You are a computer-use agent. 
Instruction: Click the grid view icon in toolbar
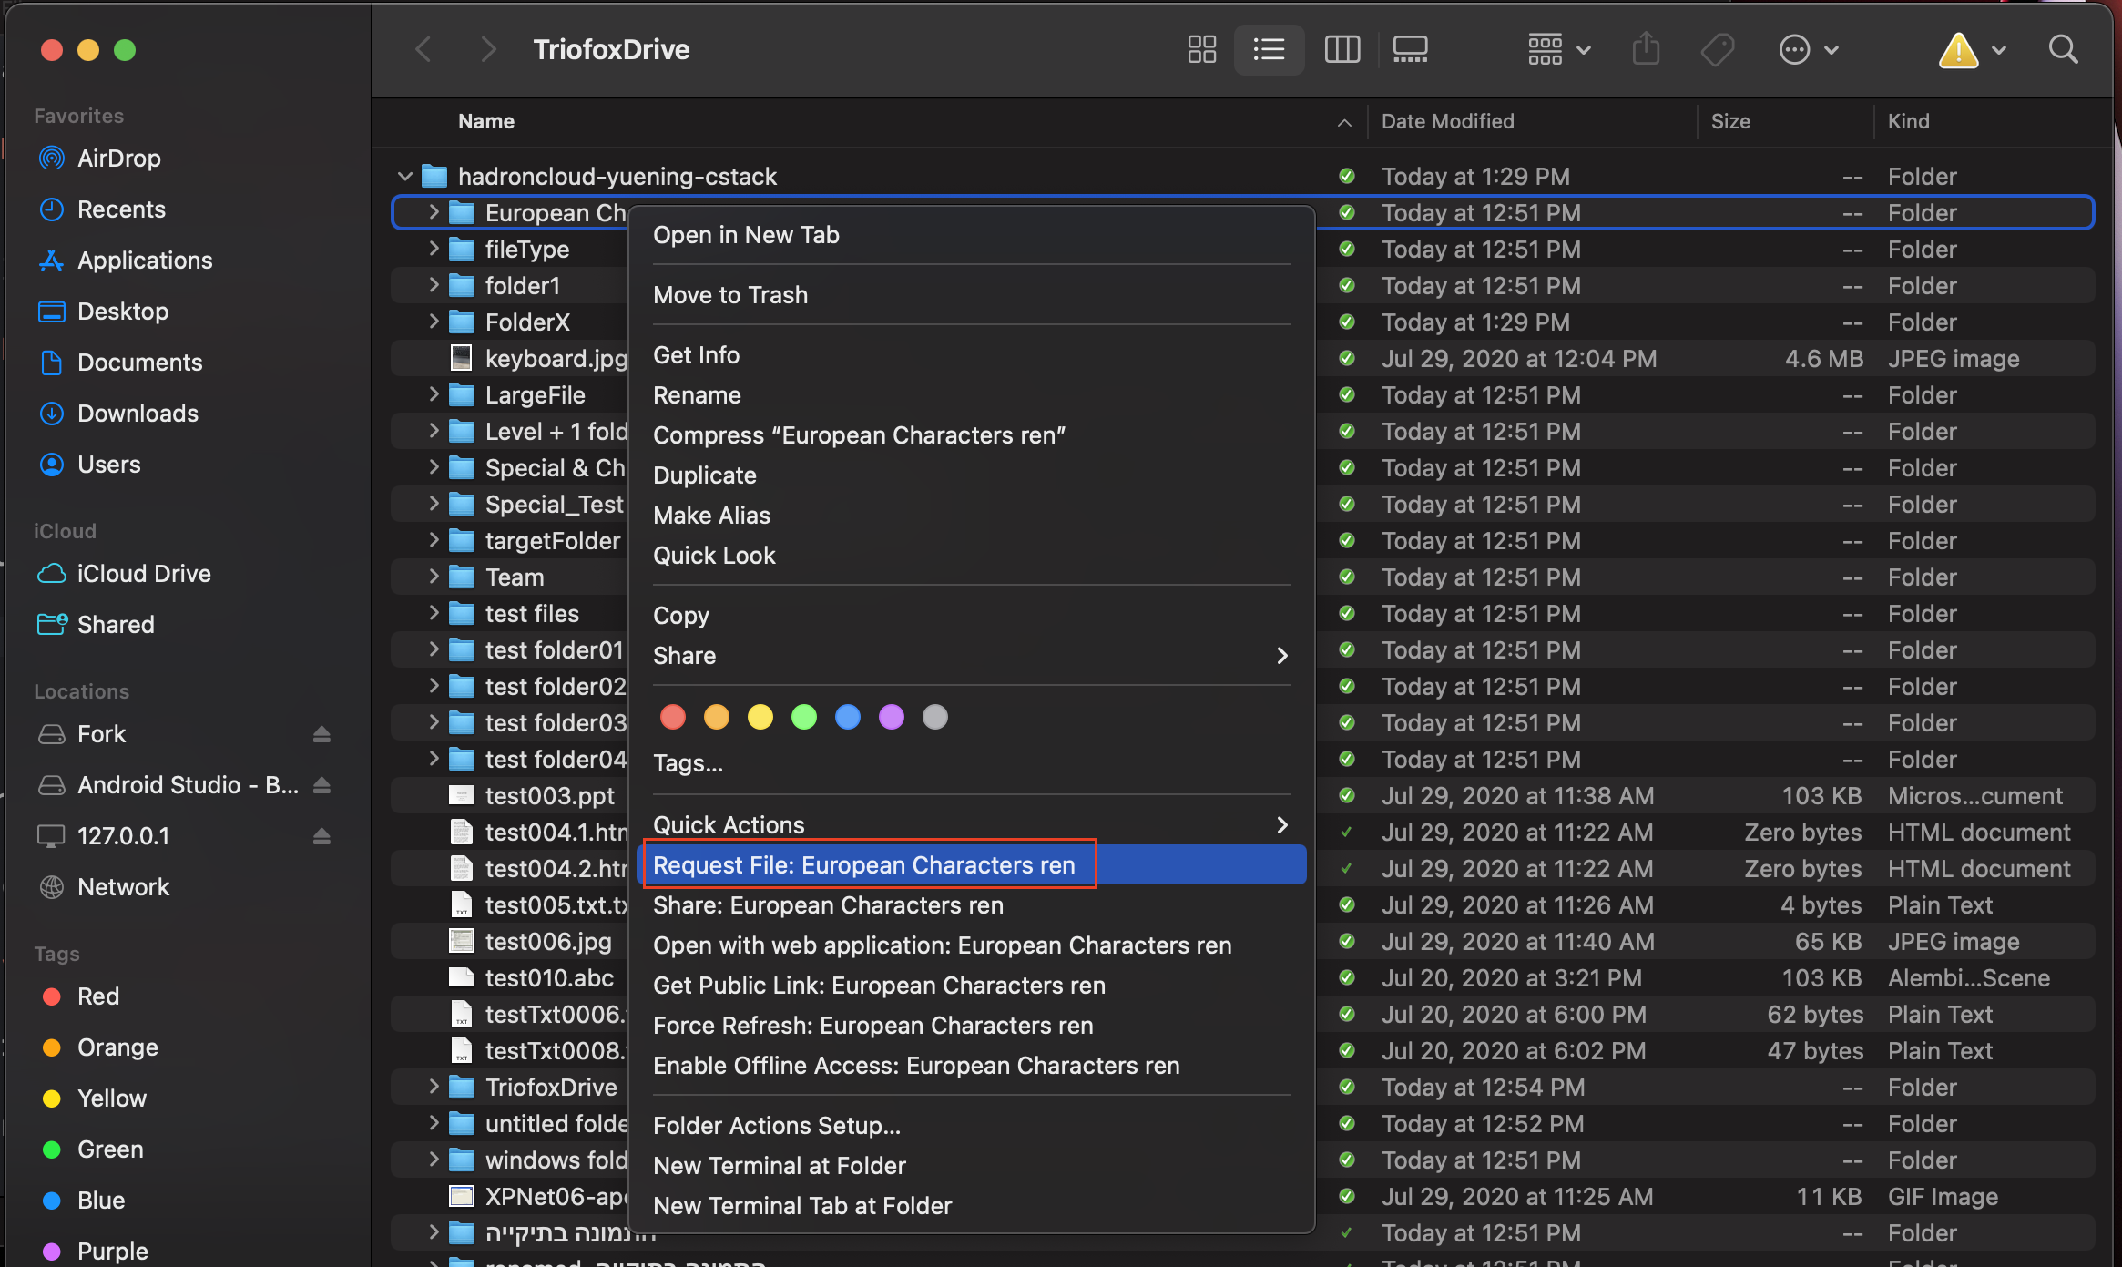tap(1202, 46)
